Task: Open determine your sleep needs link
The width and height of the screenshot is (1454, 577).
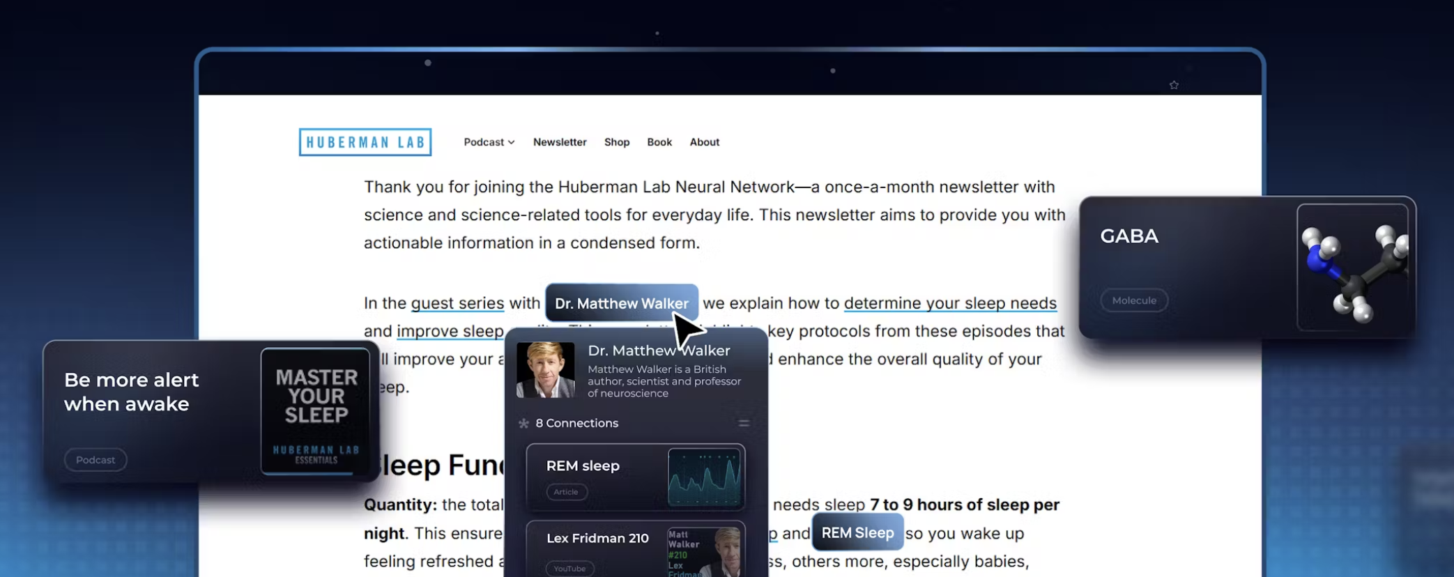Action: (950, 303)
